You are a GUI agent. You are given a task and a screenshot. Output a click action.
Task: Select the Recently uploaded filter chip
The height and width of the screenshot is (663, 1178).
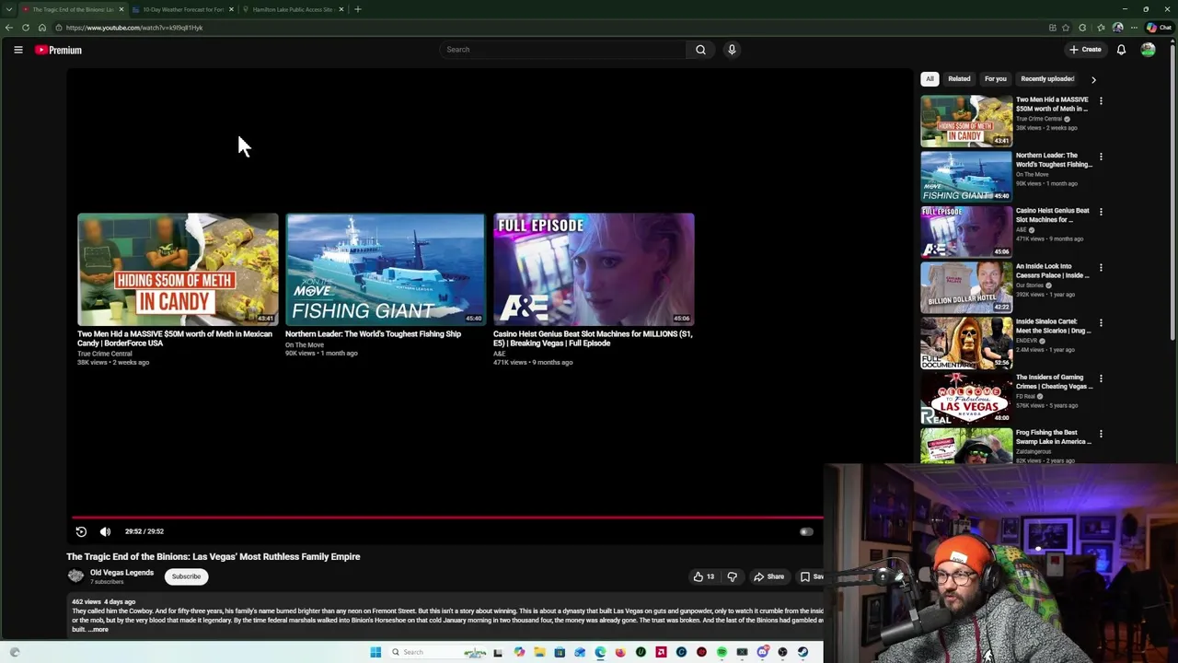click(x=1047, y=79)
